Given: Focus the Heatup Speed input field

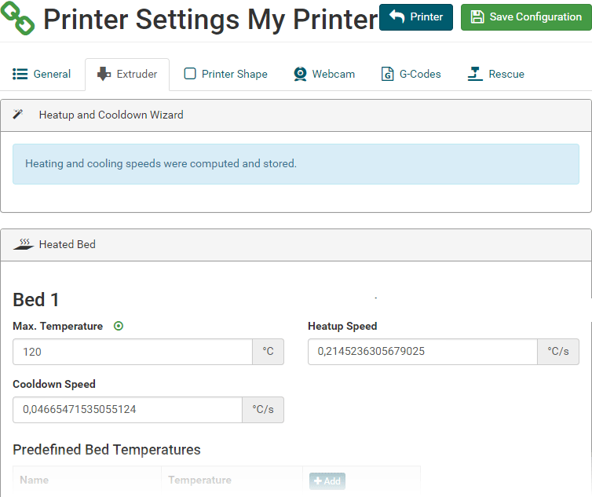Looking at the screenshot, I should (x=422, y=352).
